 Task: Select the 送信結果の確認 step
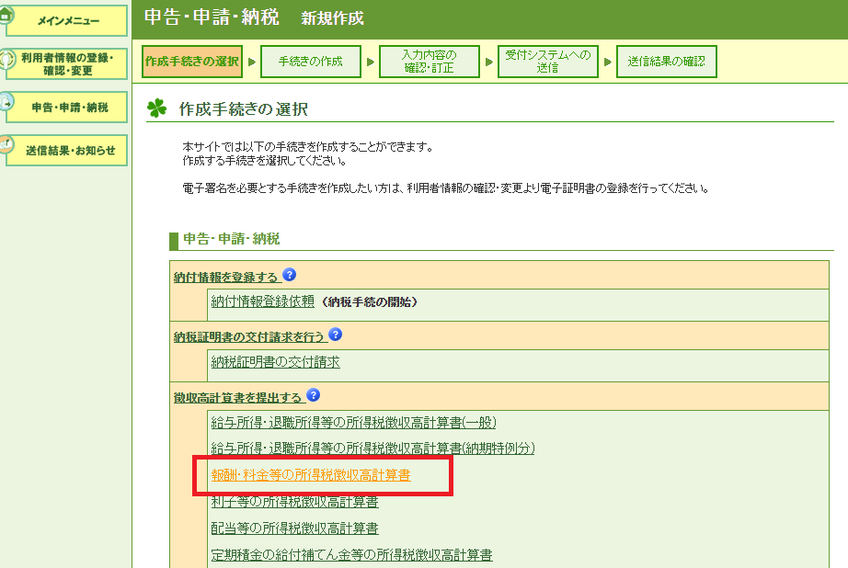point(666,62)
